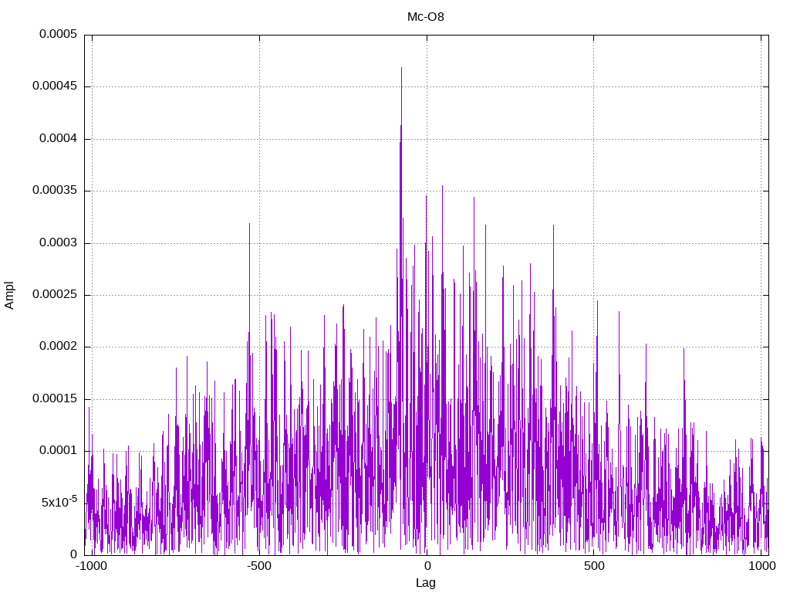Click the x-axis value 1000

pyautogui.click(x=761, y=566)
